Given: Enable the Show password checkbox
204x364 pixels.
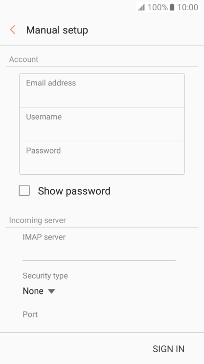Looking at the screenshot, I should (x=24, y=191).
